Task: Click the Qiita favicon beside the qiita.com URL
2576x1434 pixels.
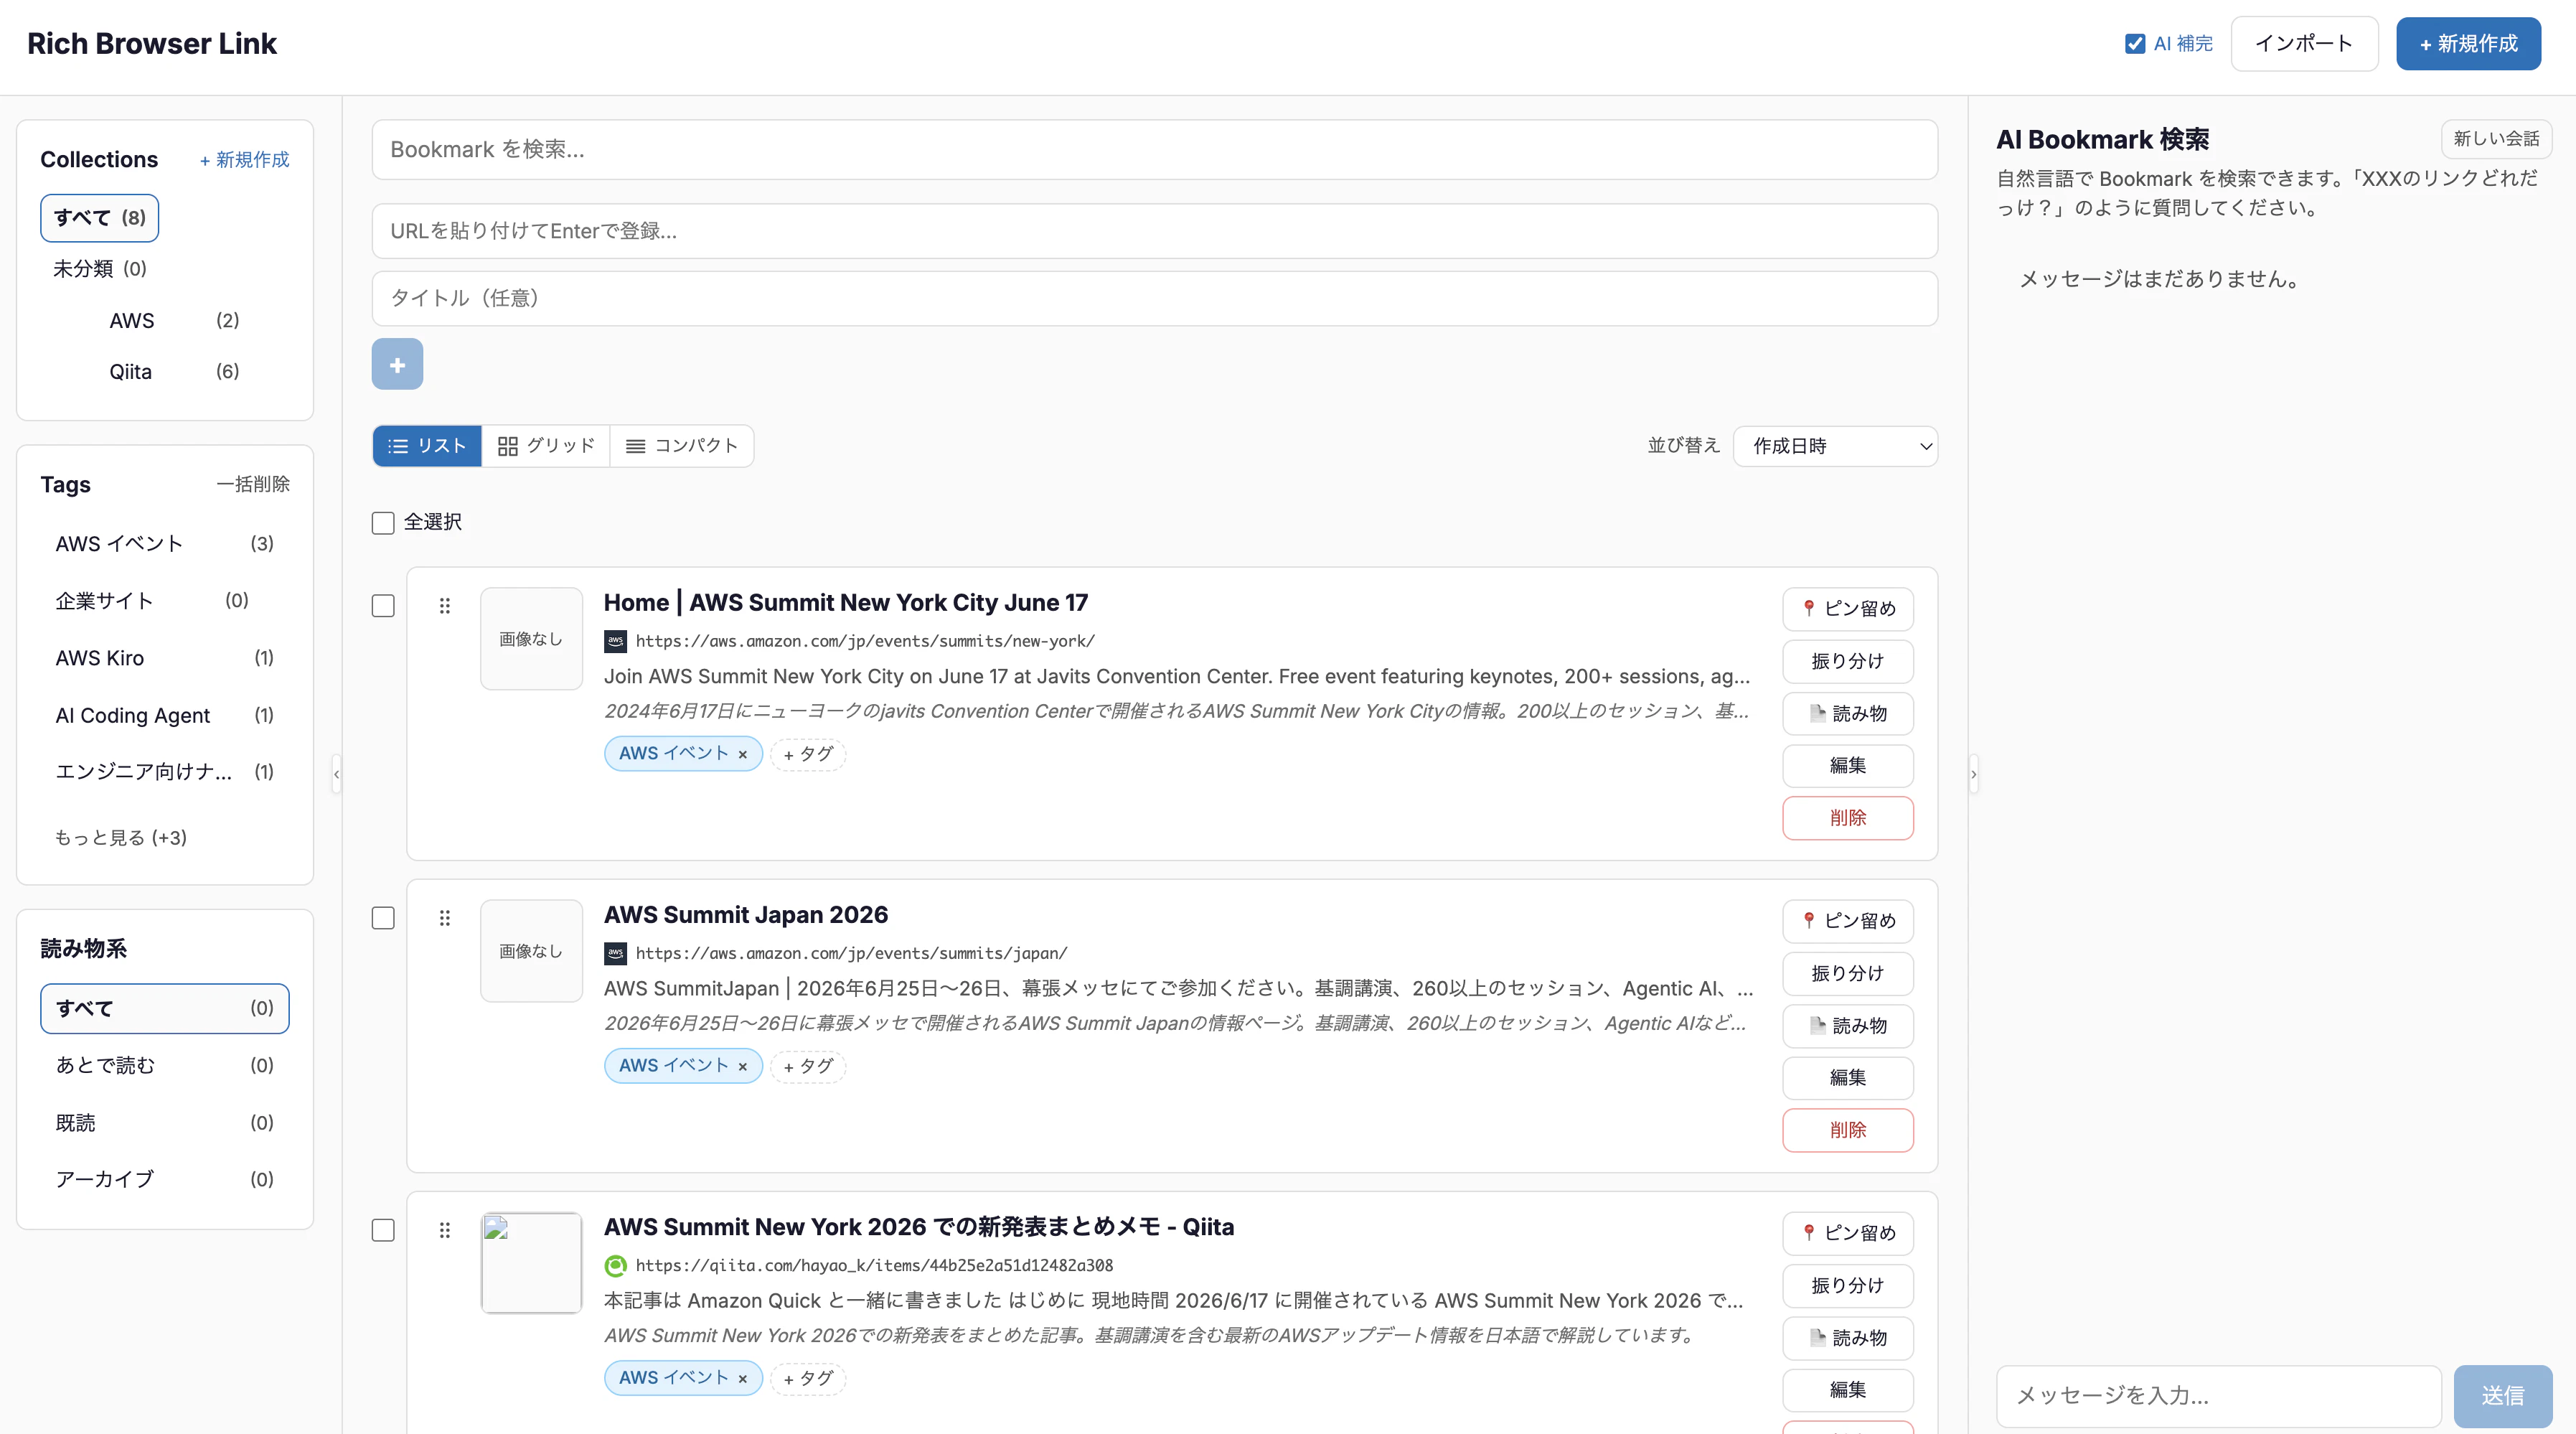Action: coord(616,1265)
